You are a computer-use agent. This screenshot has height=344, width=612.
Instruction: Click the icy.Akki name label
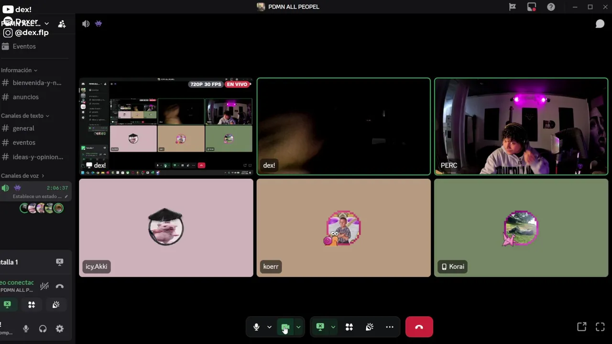pos(97,267)
